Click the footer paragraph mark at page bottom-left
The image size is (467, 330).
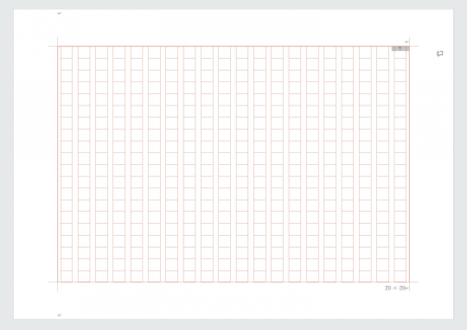pos(60,314)
